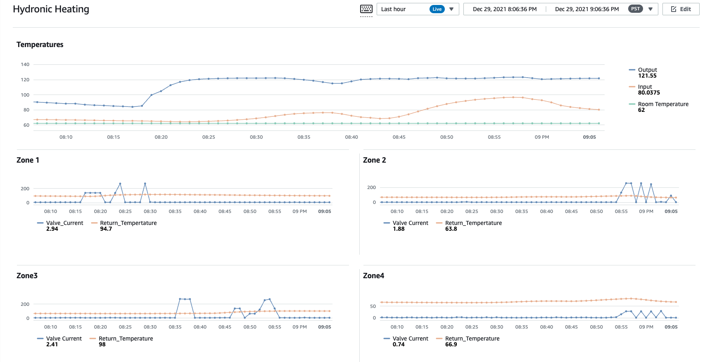Open the PST timezone dropdown arrow
This screenshot has height=362, width=705.
(650, 9)
